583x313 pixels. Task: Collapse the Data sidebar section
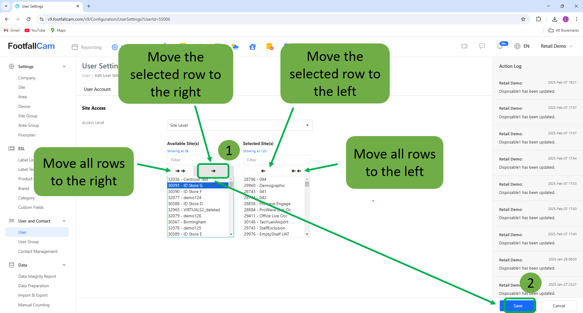64,265
